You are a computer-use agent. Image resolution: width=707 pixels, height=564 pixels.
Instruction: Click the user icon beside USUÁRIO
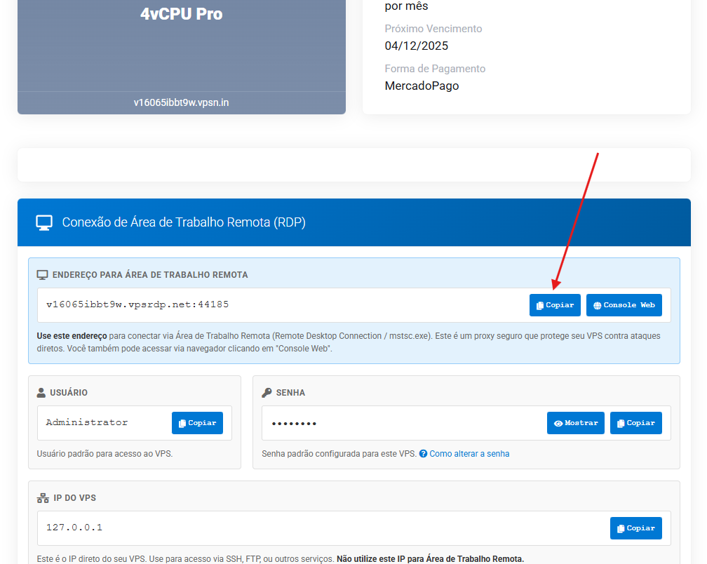tap(41, 393)
